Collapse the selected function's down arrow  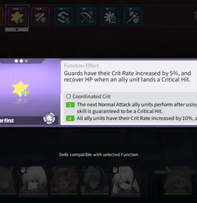[17, 30]
